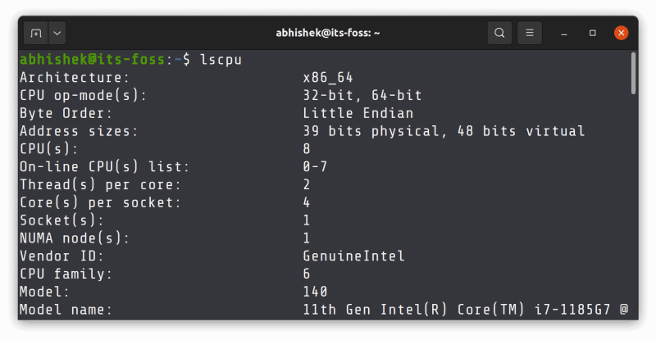Click the vertical scrollbar thumb

click(633, 75)
